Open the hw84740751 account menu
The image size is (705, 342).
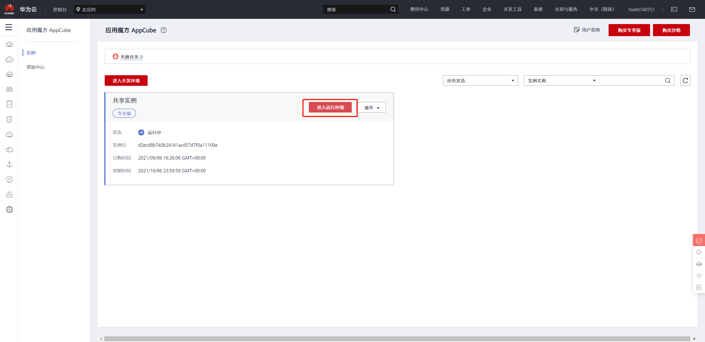pos(641,9)
